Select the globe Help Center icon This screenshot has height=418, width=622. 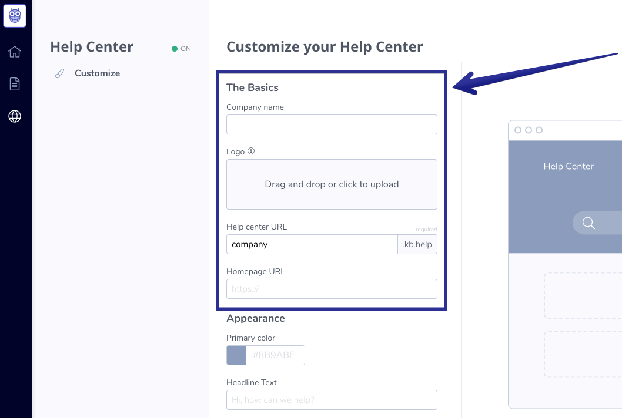[15, 116]
